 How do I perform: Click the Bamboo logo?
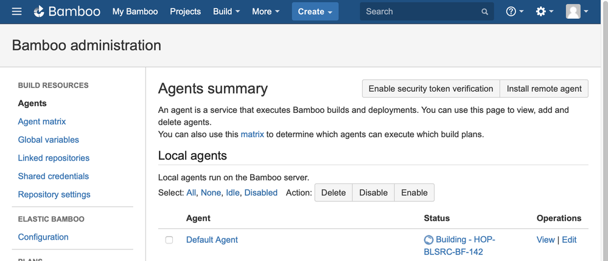point(67,12)
